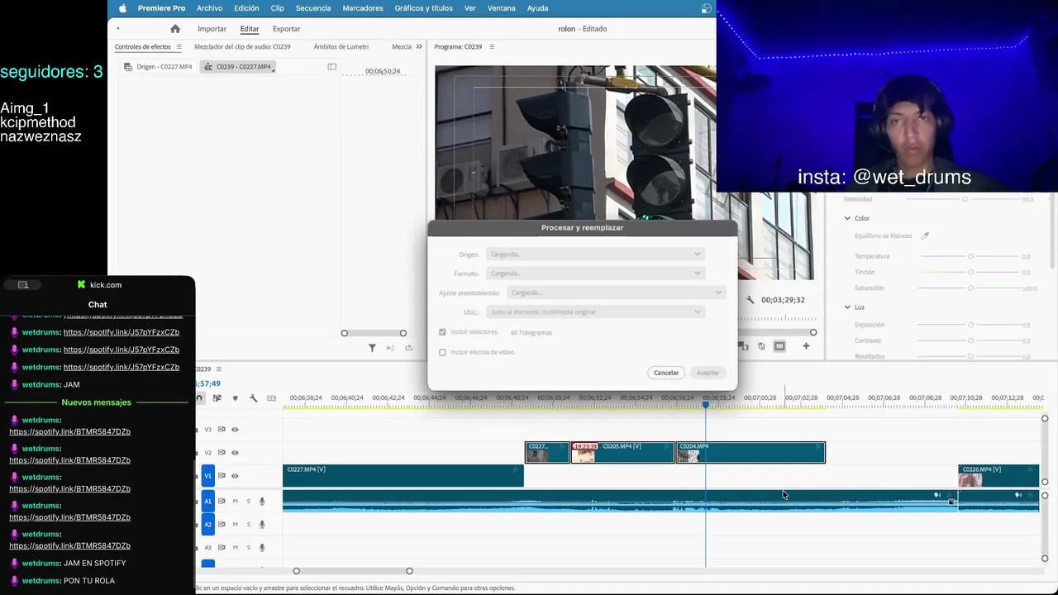The height and width of the screenshot is (595, 1058).
Task: Adjust the Saturación slider
Action: 970,288
